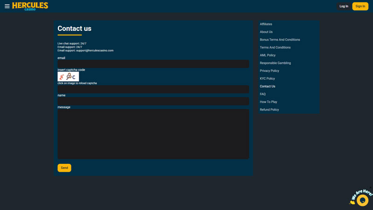Focus the email input field

(x=153, y=64)
